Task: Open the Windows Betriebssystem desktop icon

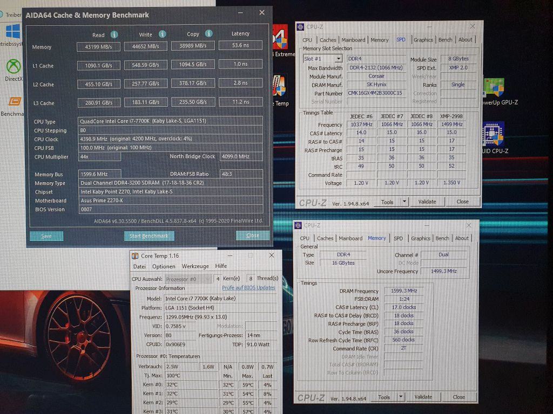Action: click(x=13, y=31)
